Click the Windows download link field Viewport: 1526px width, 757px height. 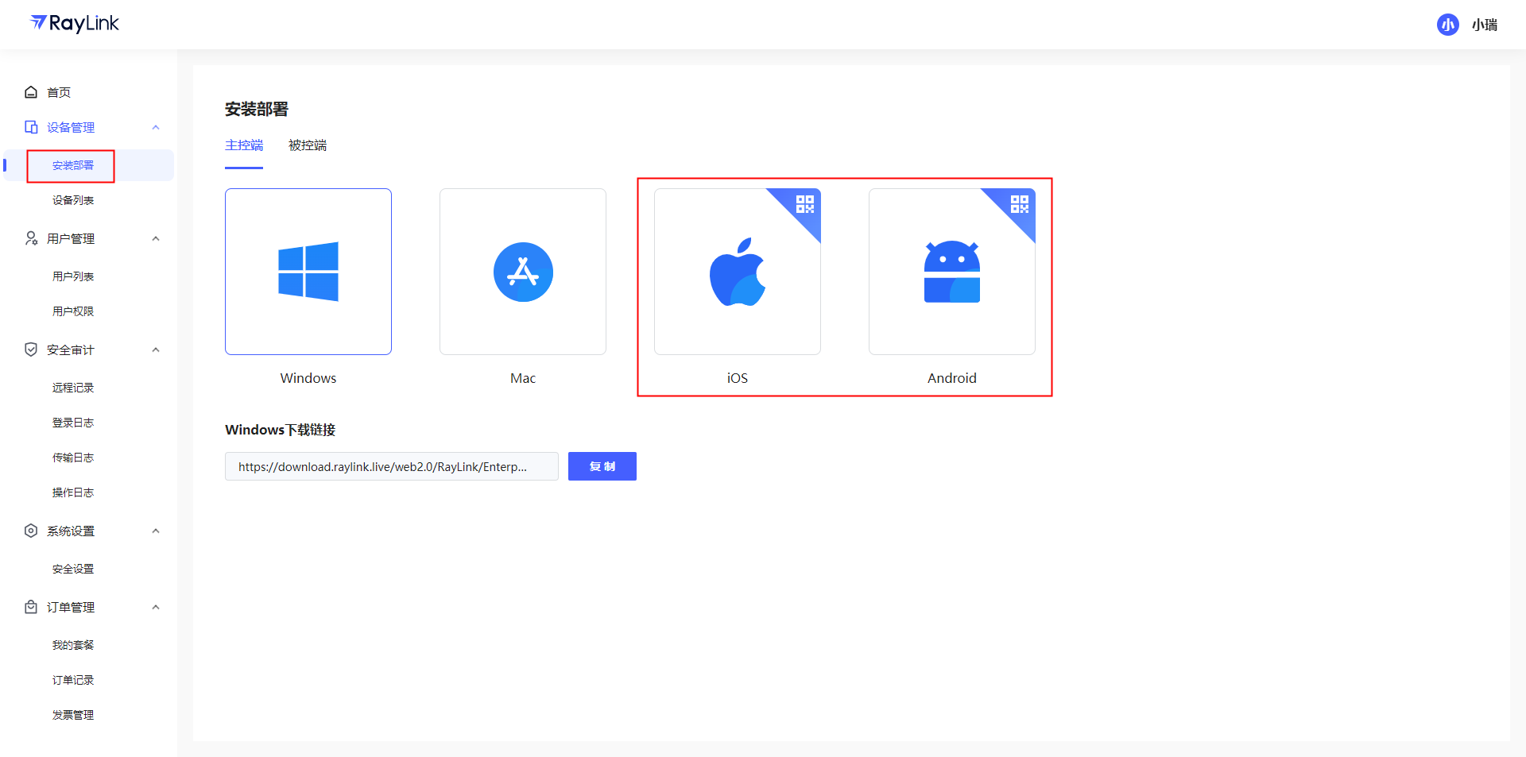pyautogui.click(x=392, y=466)
